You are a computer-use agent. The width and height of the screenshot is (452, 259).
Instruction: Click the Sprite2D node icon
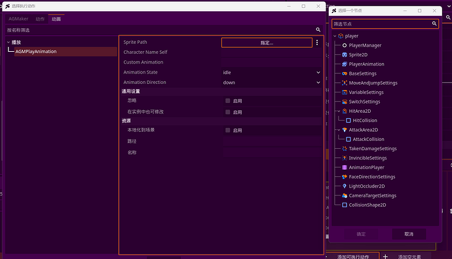pyautogui.click(x=345, y=55)
